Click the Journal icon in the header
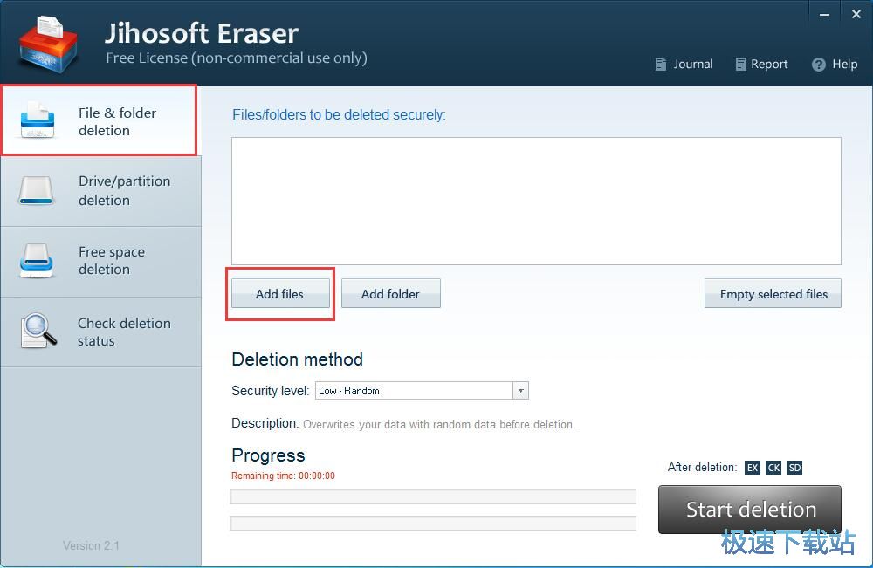Image resolution: width=873 pixels, height=568 pixels. pos(661,65)
